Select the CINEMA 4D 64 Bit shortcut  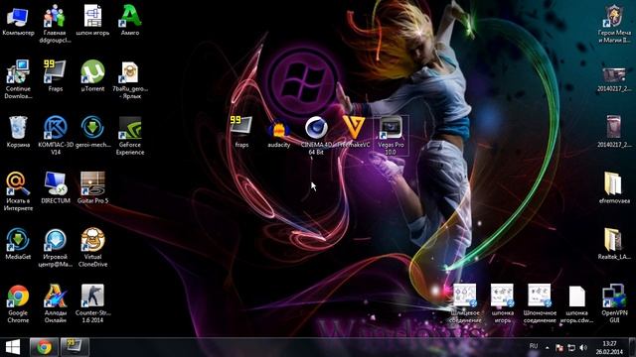point(316,135)
